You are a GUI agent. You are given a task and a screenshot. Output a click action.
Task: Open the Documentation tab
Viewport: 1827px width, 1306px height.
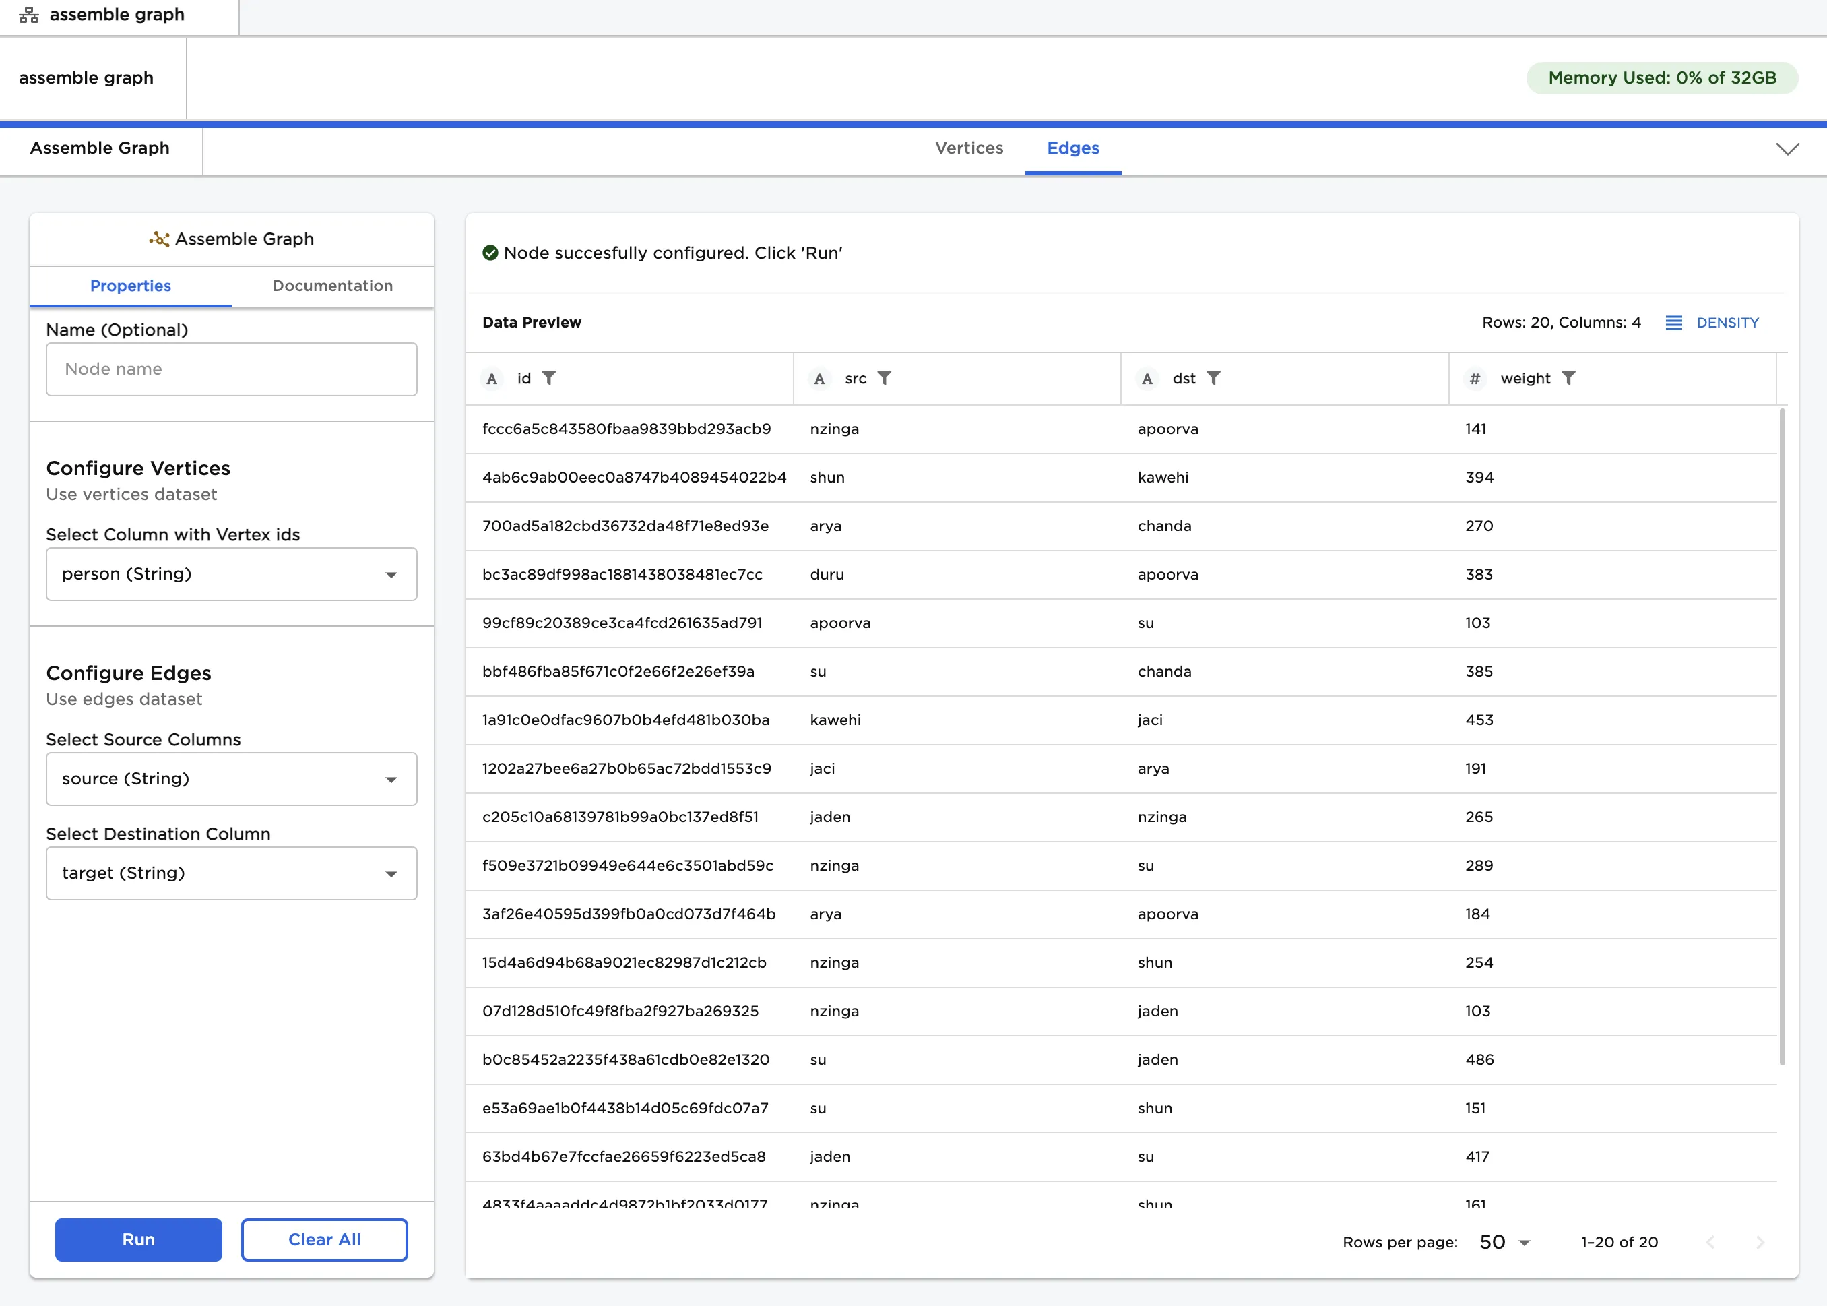click(x=332, y=286)
